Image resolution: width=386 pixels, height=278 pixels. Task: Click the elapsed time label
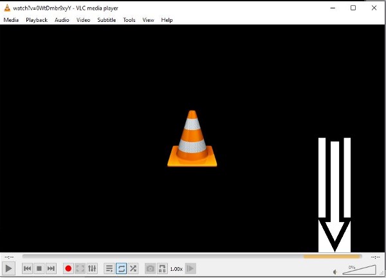9,257
